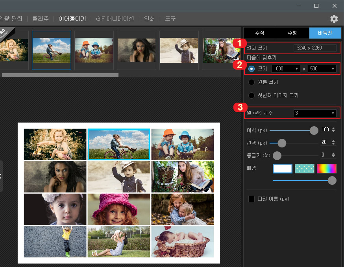Select the two boys in hats strip thumbnail
The image size is (344, 267).
coord(94,50)
